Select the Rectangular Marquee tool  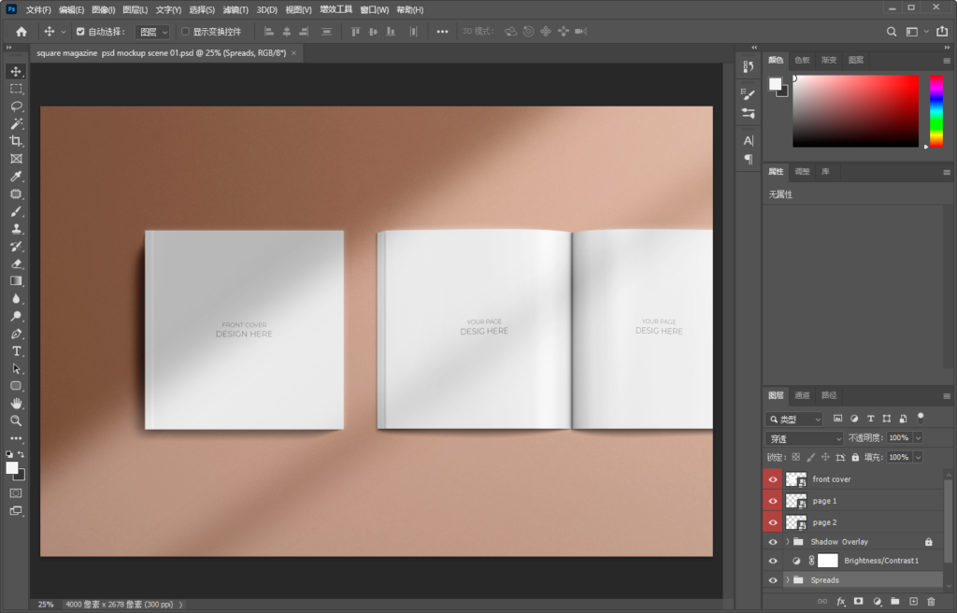click(x=16, y=89)
